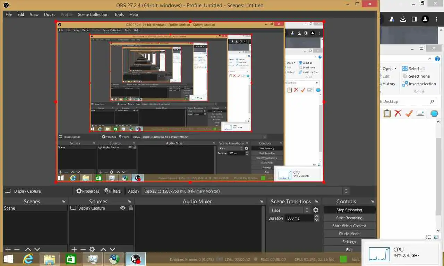The width and height of the screenshot is (444, 266).
Task: Click the Start Recording button
Action: coord(349,218)
